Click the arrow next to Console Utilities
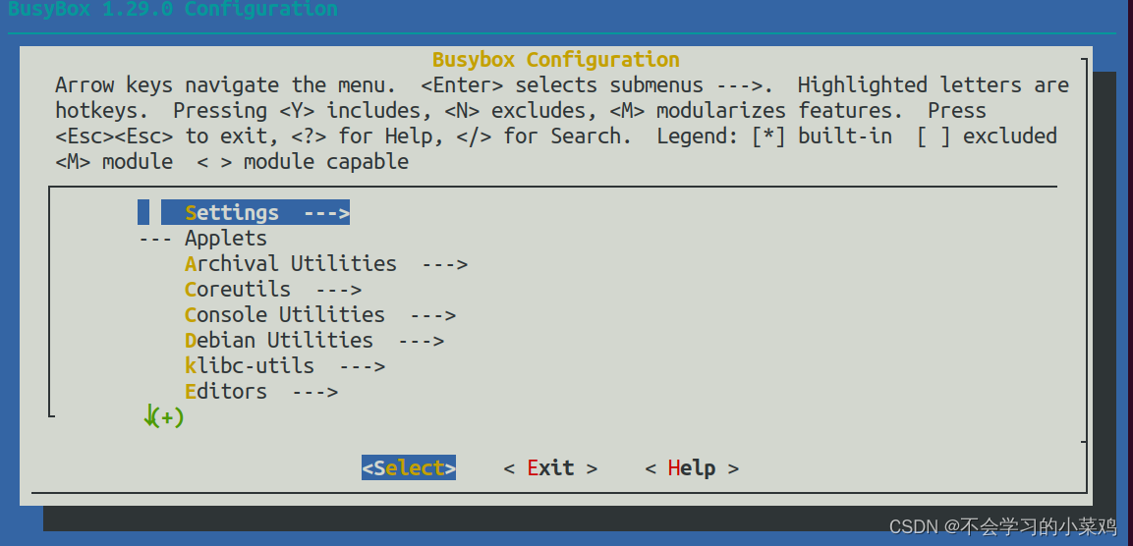1133x546 pixels. pyautogui.click(x=432, y=315)
